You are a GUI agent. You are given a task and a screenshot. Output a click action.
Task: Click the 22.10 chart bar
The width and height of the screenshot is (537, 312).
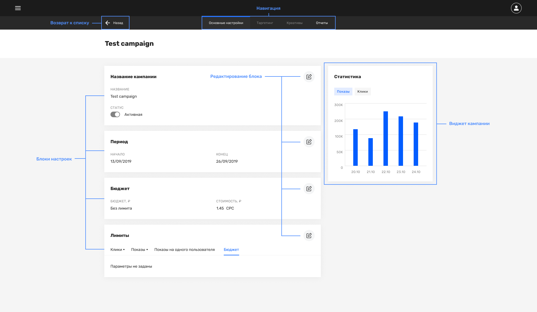(386, 138)
